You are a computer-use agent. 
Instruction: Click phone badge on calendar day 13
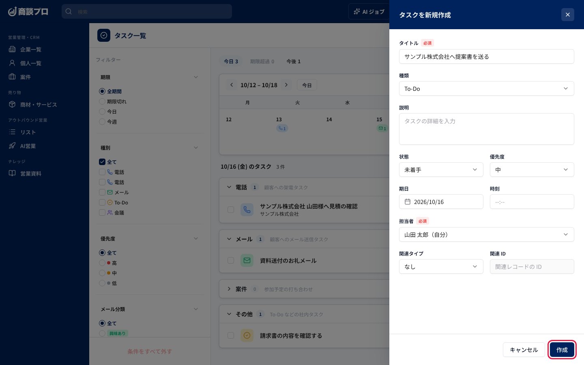pyautogui.click(x=282, y=129)
